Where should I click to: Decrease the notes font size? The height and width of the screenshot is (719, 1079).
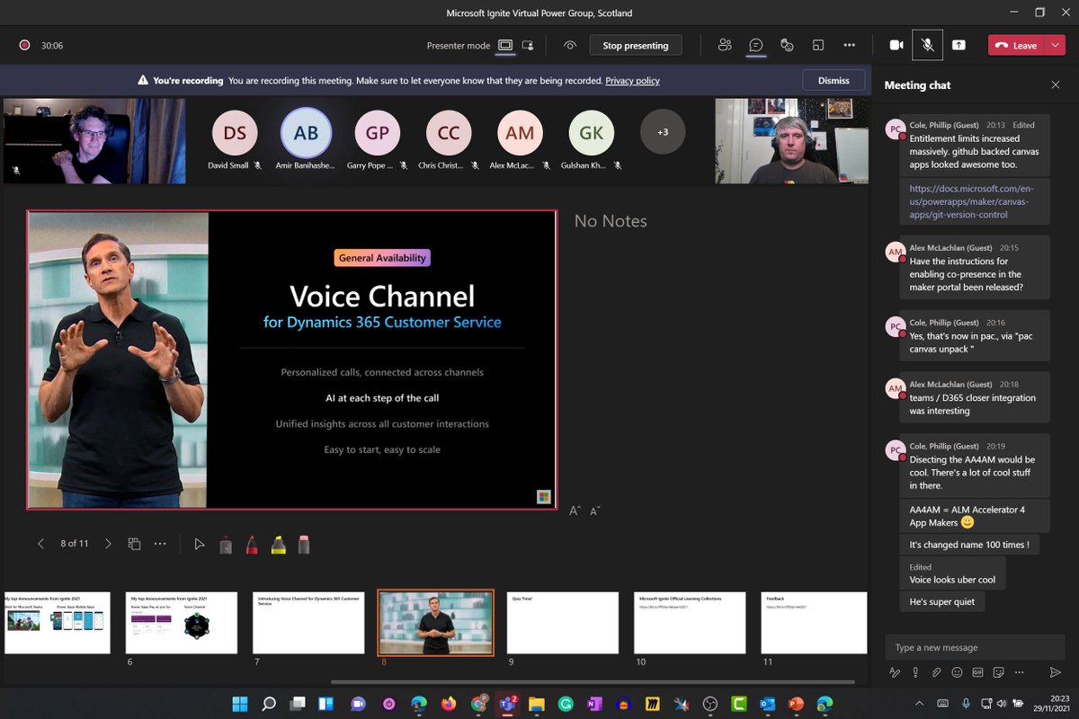(594, 510)
